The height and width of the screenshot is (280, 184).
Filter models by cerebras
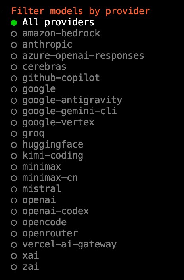coord(38,67)
